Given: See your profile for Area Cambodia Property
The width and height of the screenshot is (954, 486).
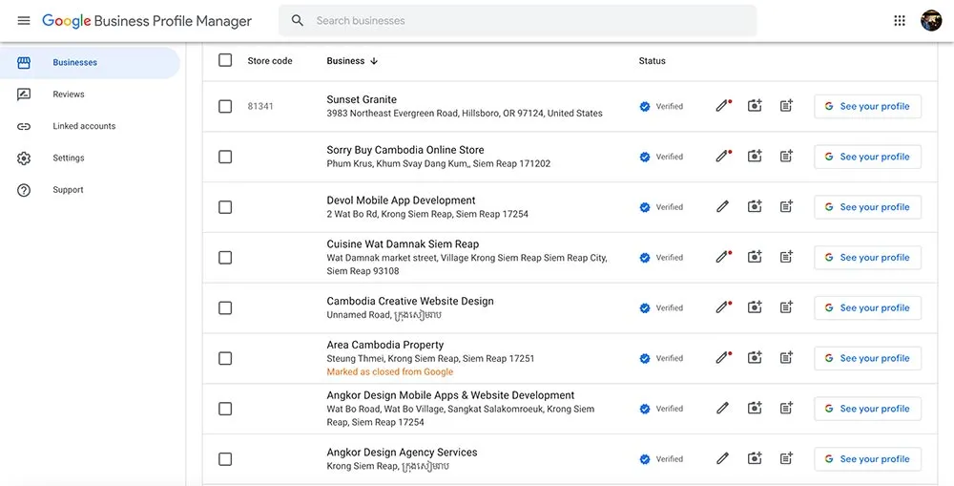Looking at the screenshot, I should (x=867, y=358).
